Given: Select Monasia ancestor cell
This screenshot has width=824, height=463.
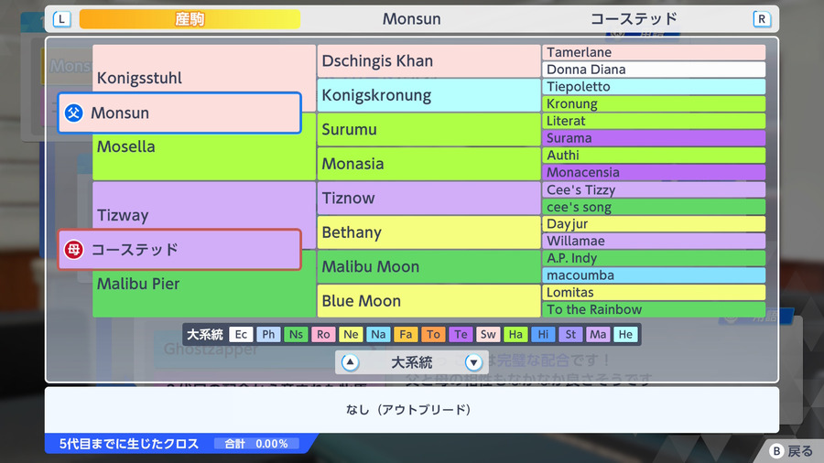Looking at the screenshot, I should click(x=428, y=164).
